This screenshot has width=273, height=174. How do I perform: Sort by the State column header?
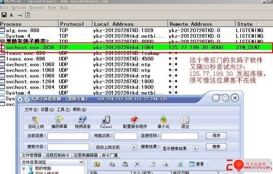point(254,24)
